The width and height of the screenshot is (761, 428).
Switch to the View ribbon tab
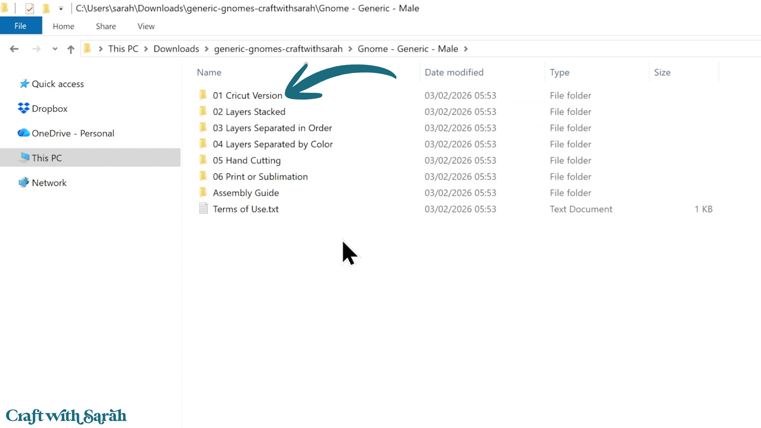click(x=146, y=26)
